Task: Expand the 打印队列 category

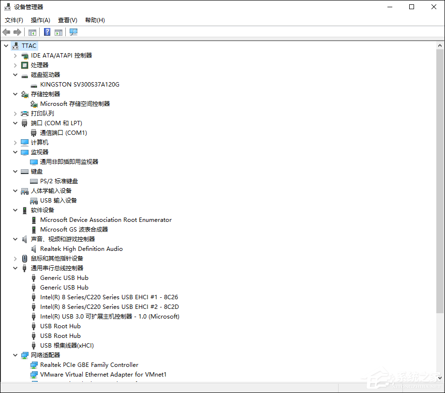Action: pyautogui.click(x=15, y=113)
